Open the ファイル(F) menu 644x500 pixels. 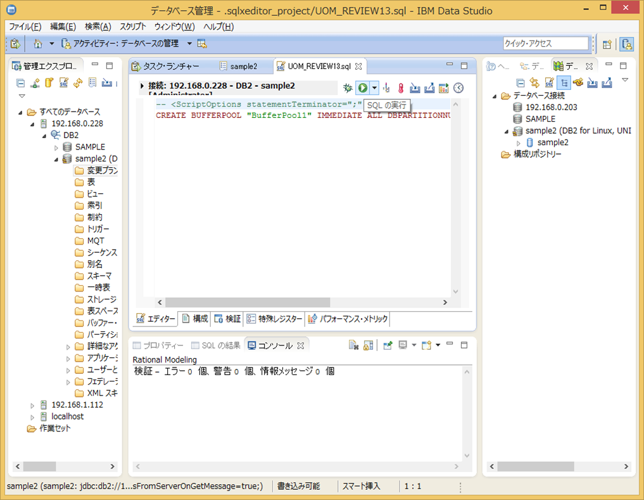click(x=25, y=27)
